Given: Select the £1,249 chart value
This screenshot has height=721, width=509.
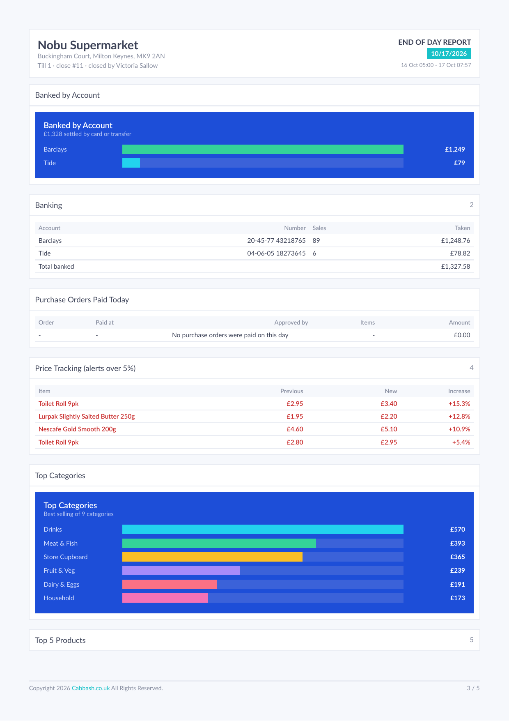Looking at the screenshot, I should pyautogui.click(x=455, y=150).
